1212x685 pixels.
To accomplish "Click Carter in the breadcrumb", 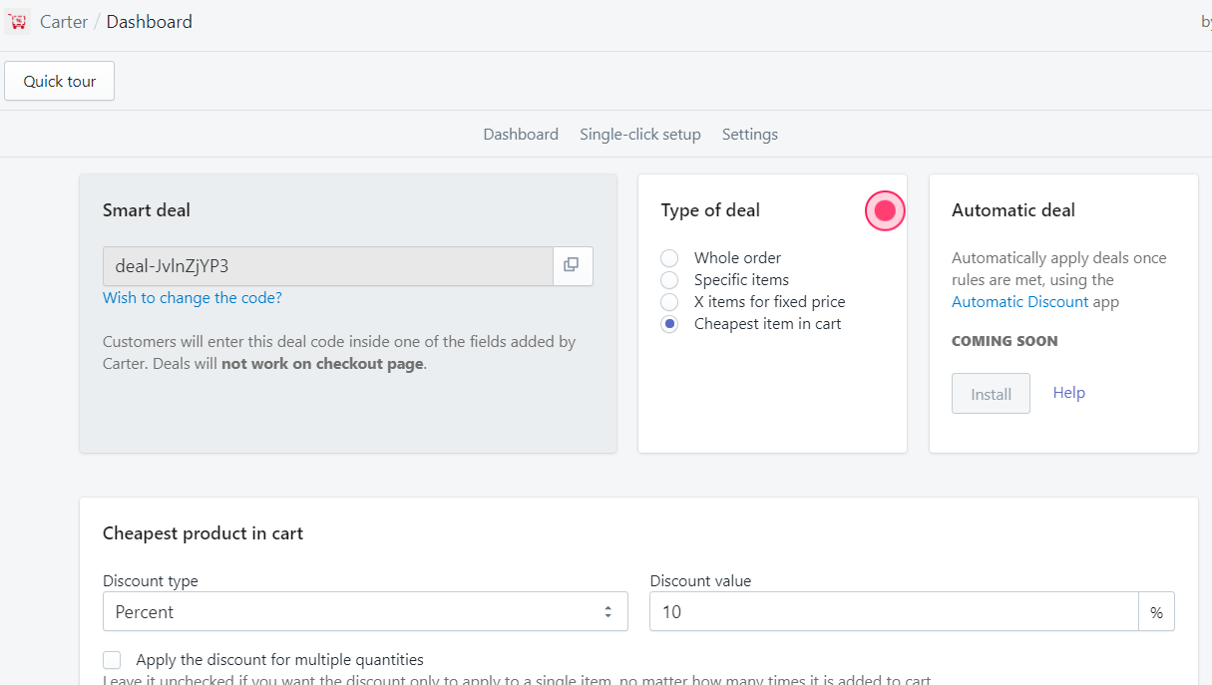I will click(64, 22).
